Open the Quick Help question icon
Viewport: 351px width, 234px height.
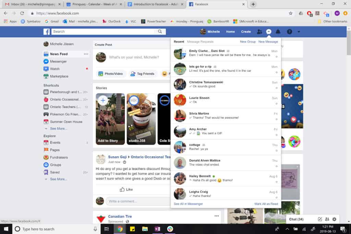[289, 32]
